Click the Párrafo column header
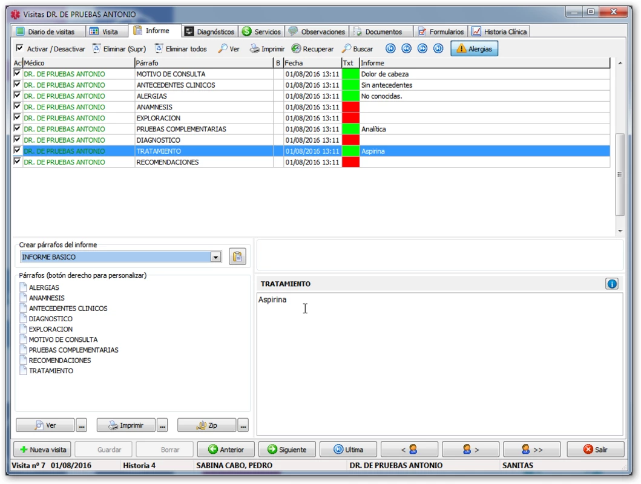 (x=203, y=63)
